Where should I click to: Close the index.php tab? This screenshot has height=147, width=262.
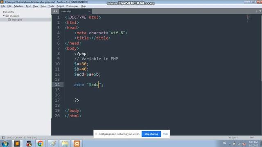click(x=89, y=11)
